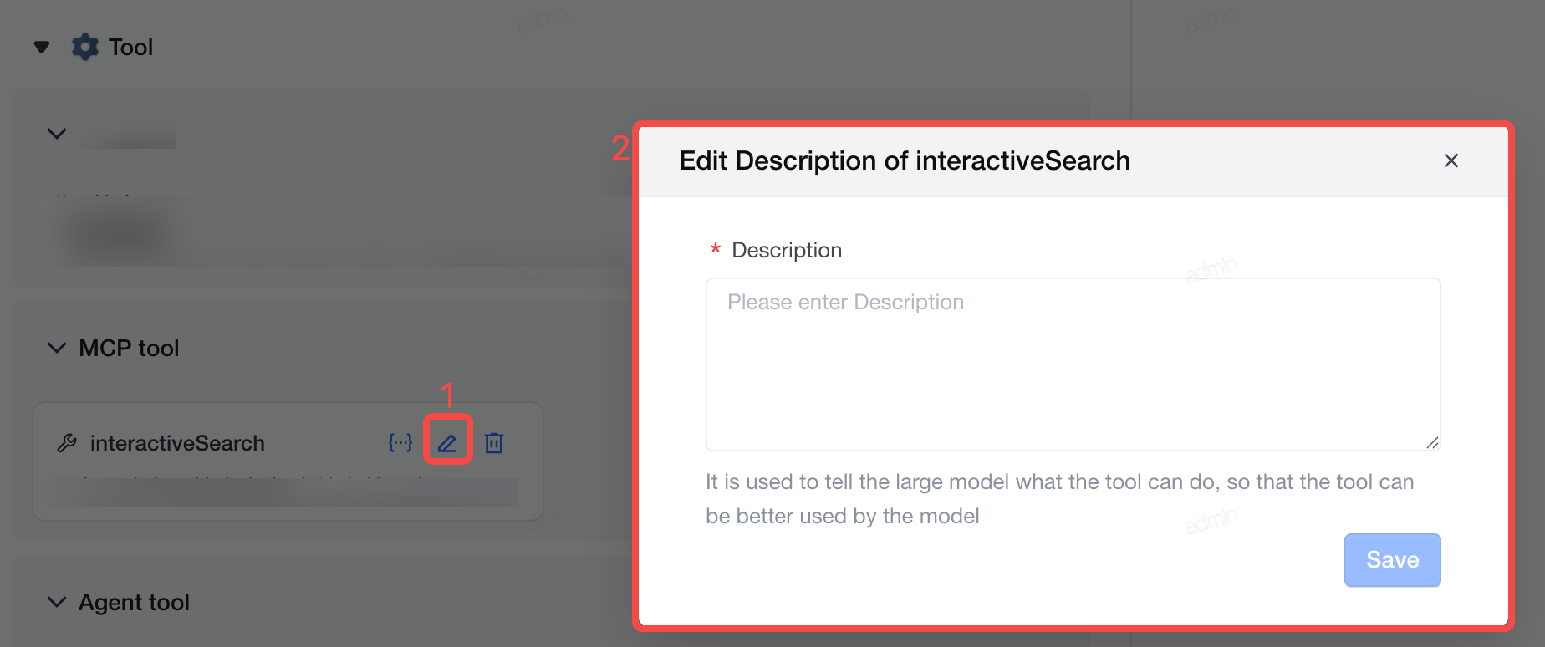The image size is (1545, 647).
Task: Collapse the Tool section triangle
Action: (42, 48)
